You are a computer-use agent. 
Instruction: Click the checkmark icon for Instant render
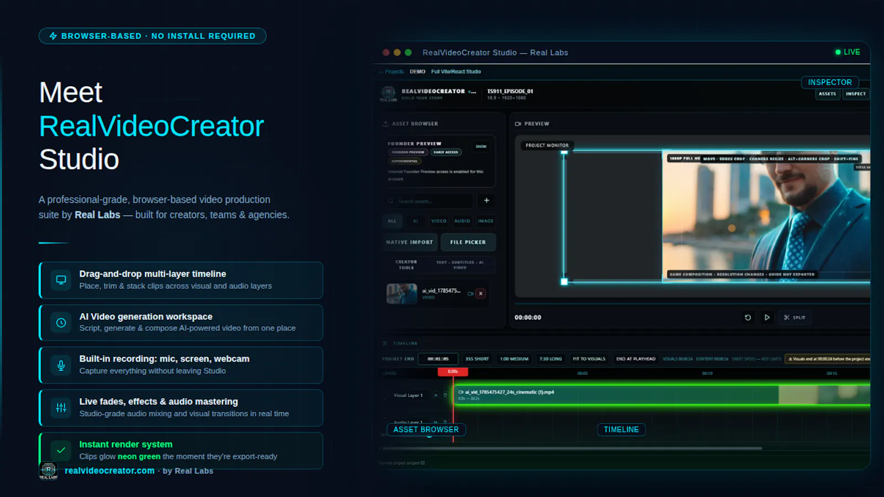pyautogui.click(x=61, y=450)
